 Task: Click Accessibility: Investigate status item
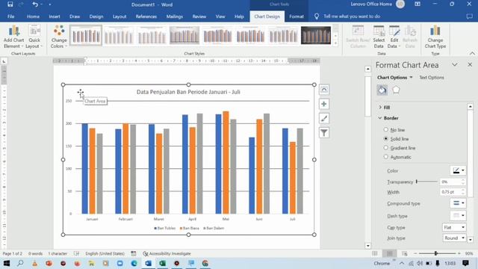tap(167, 253)
